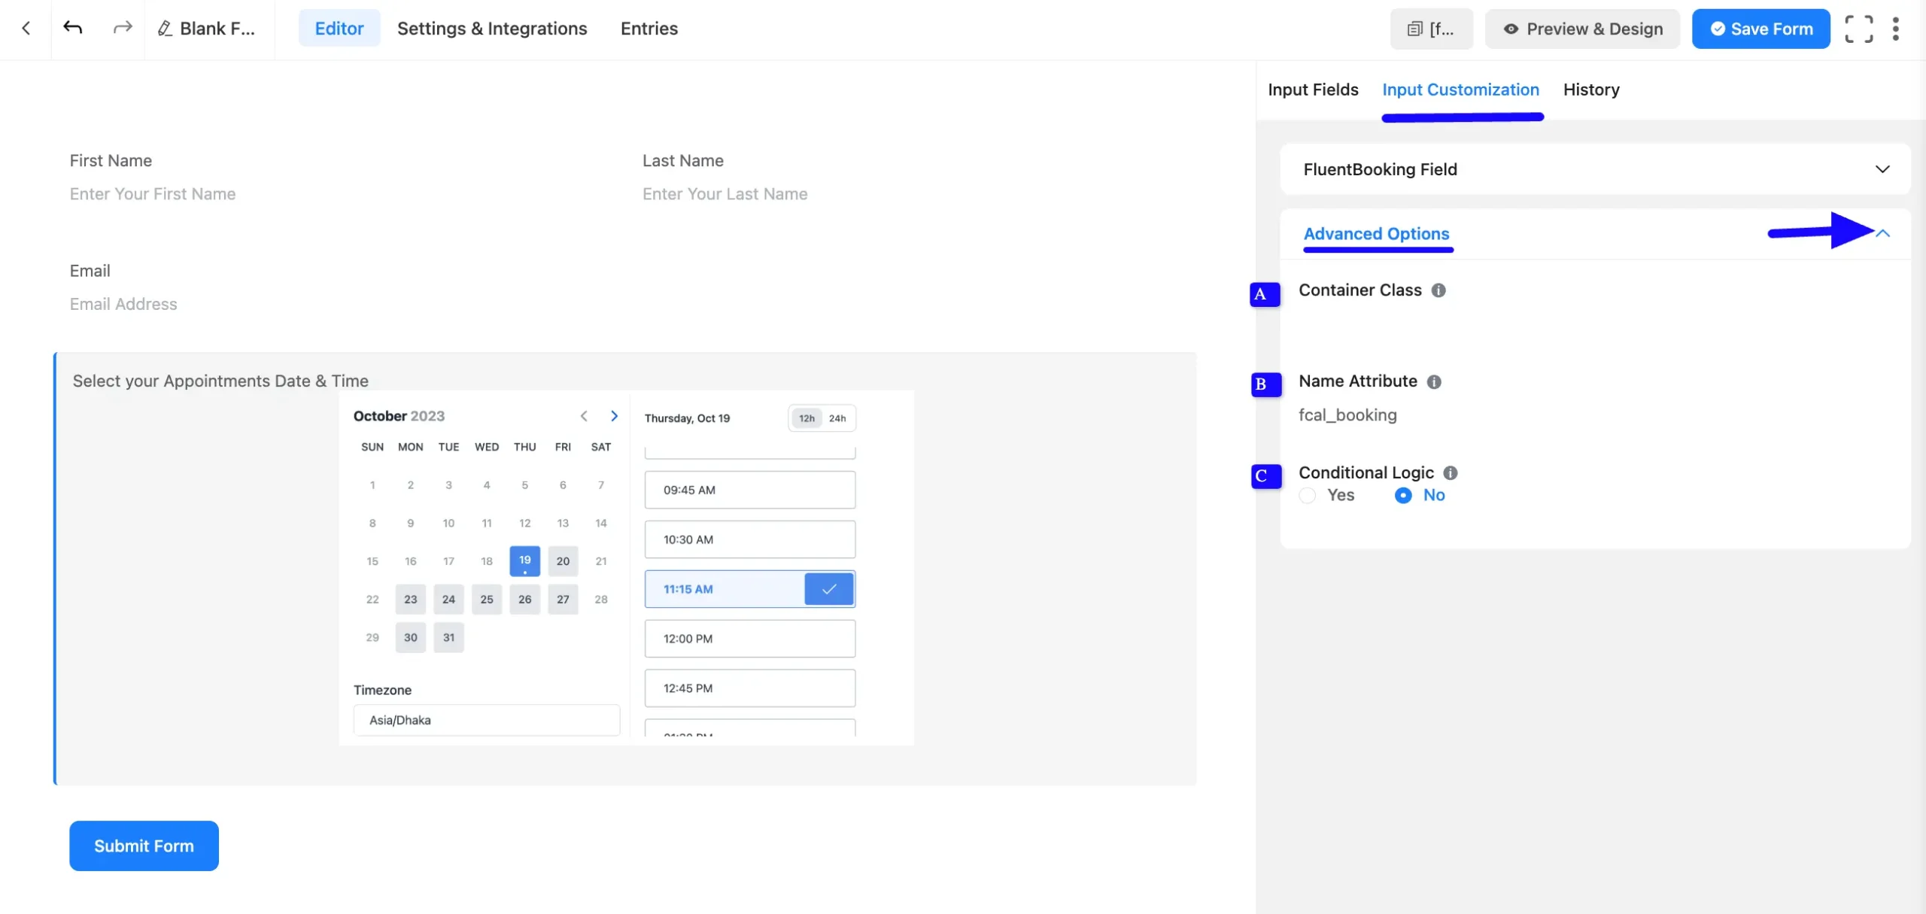
Task: Click the Name Attribute info icon
Action: point(1434,382)
